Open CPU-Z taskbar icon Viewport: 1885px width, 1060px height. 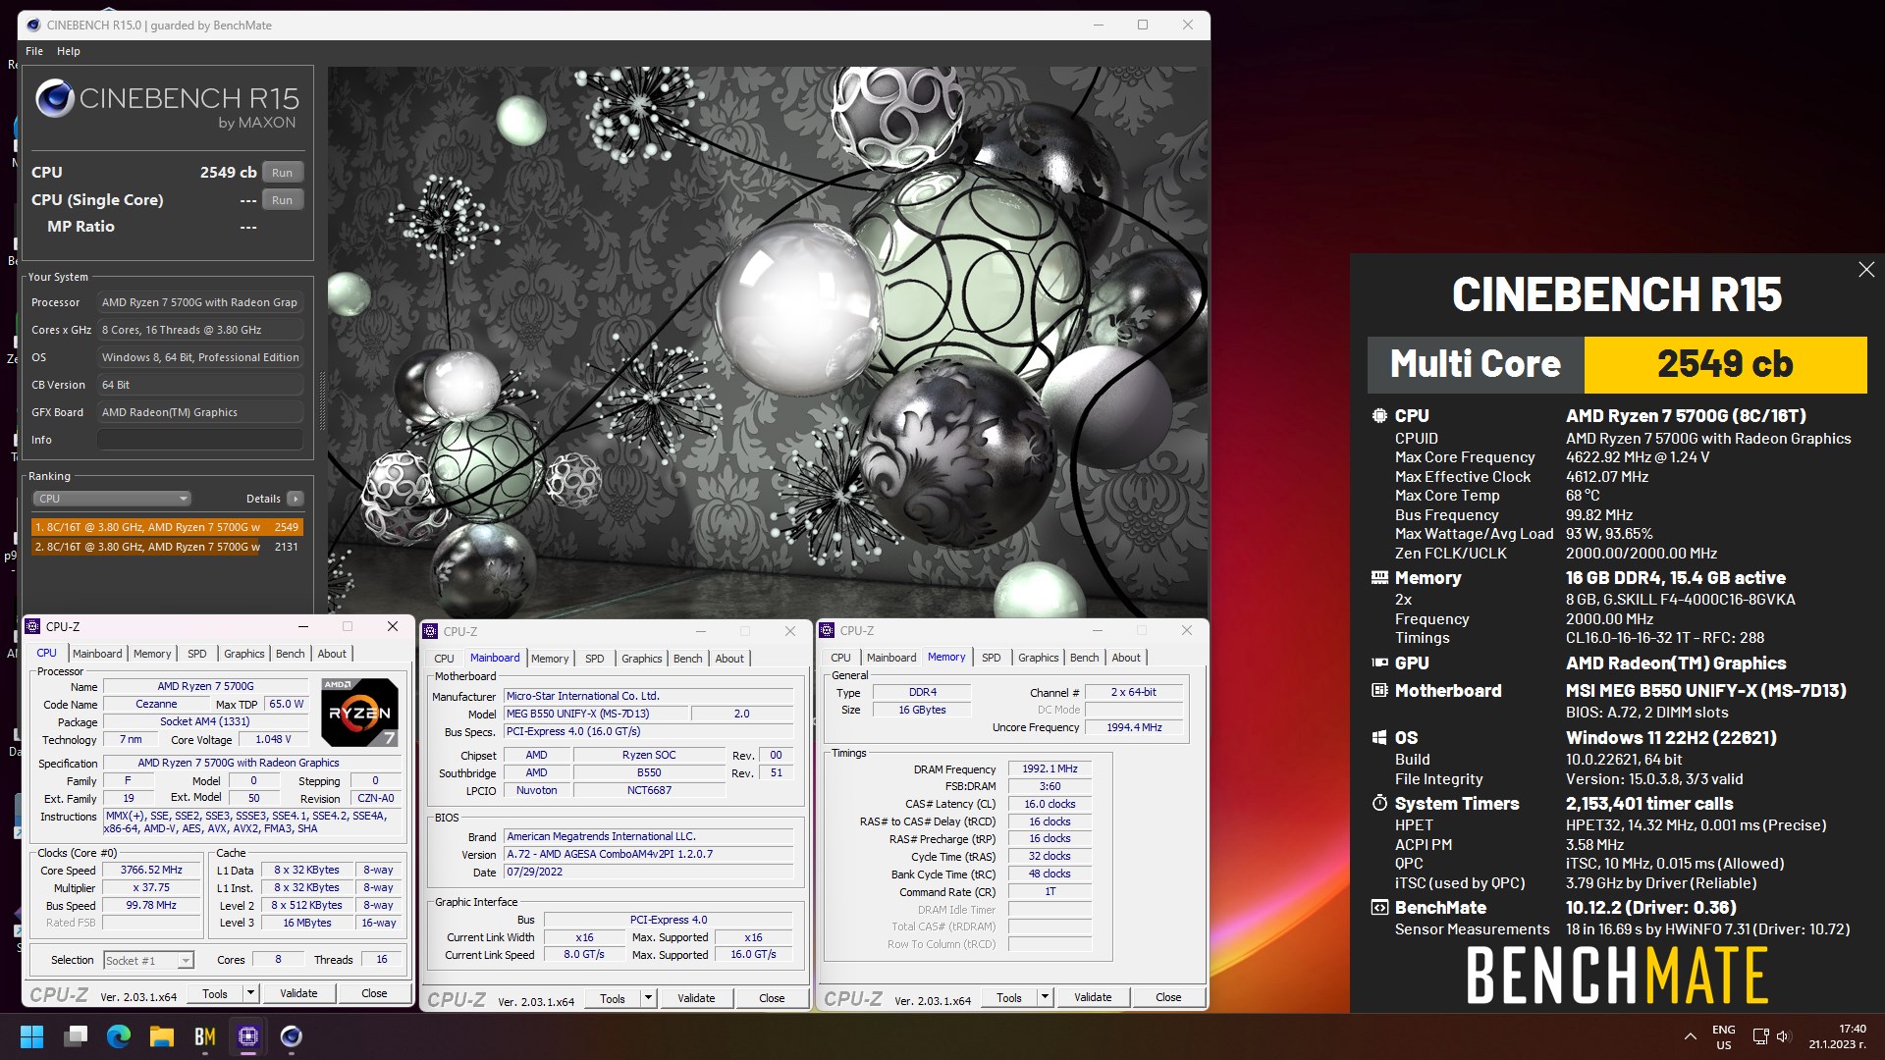[x=248, y=1036]
